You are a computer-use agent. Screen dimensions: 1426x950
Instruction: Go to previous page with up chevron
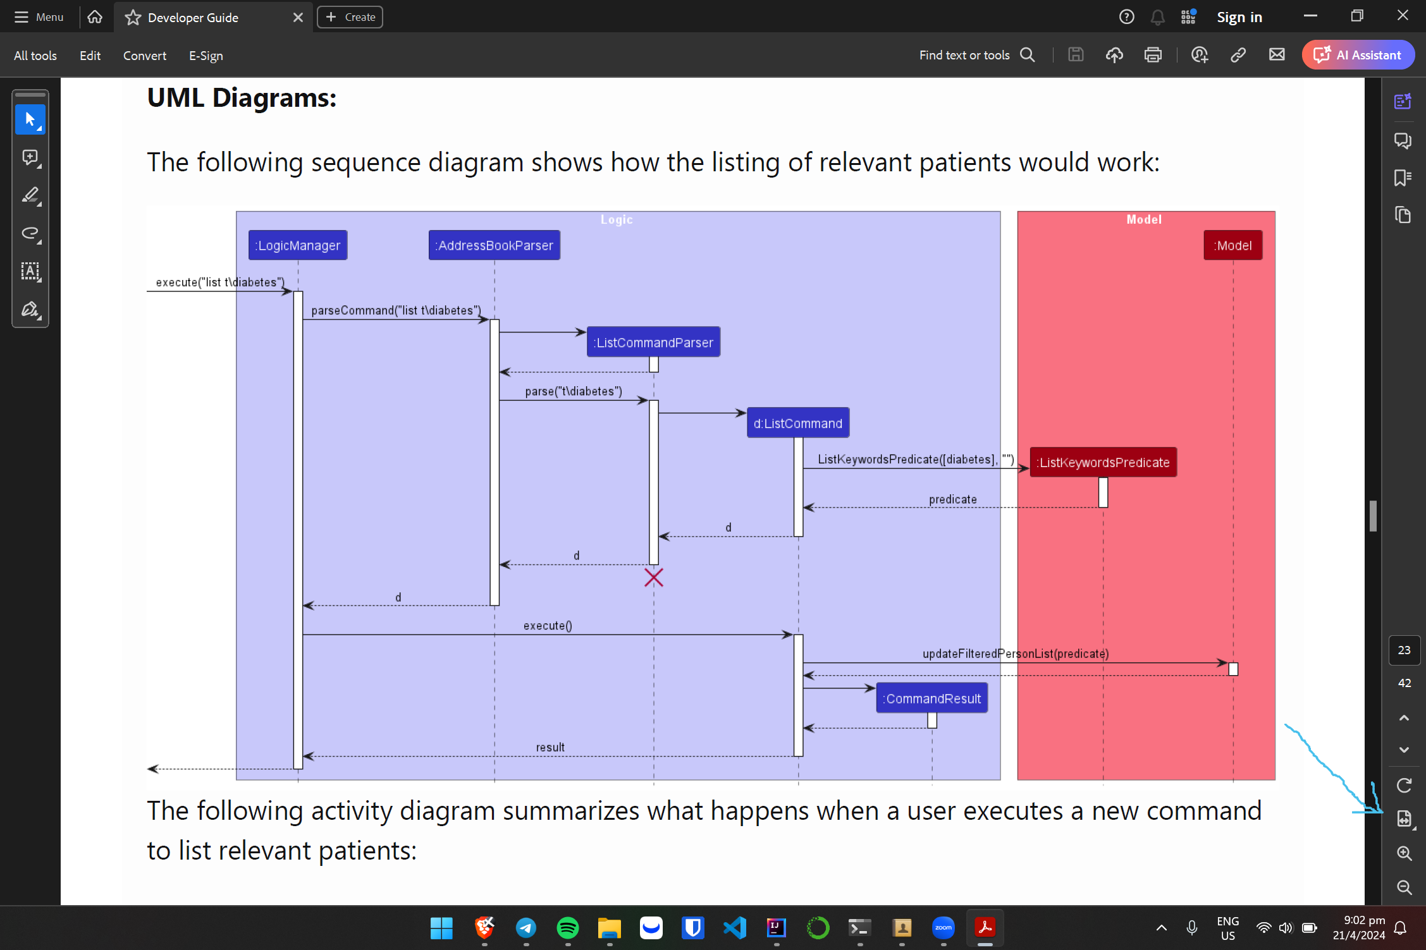(x=1404, y=717)
